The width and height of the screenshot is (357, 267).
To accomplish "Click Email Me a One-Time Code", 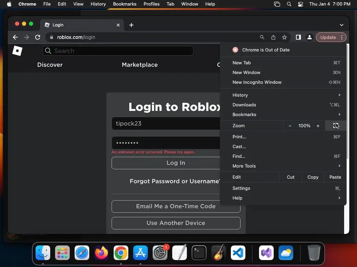I will tap(176, 207).
